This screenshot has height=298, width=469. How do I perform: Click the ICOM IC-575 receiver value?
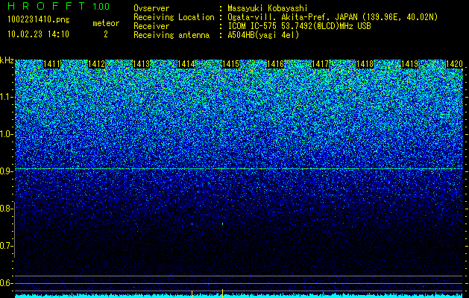tap(299, 26)
